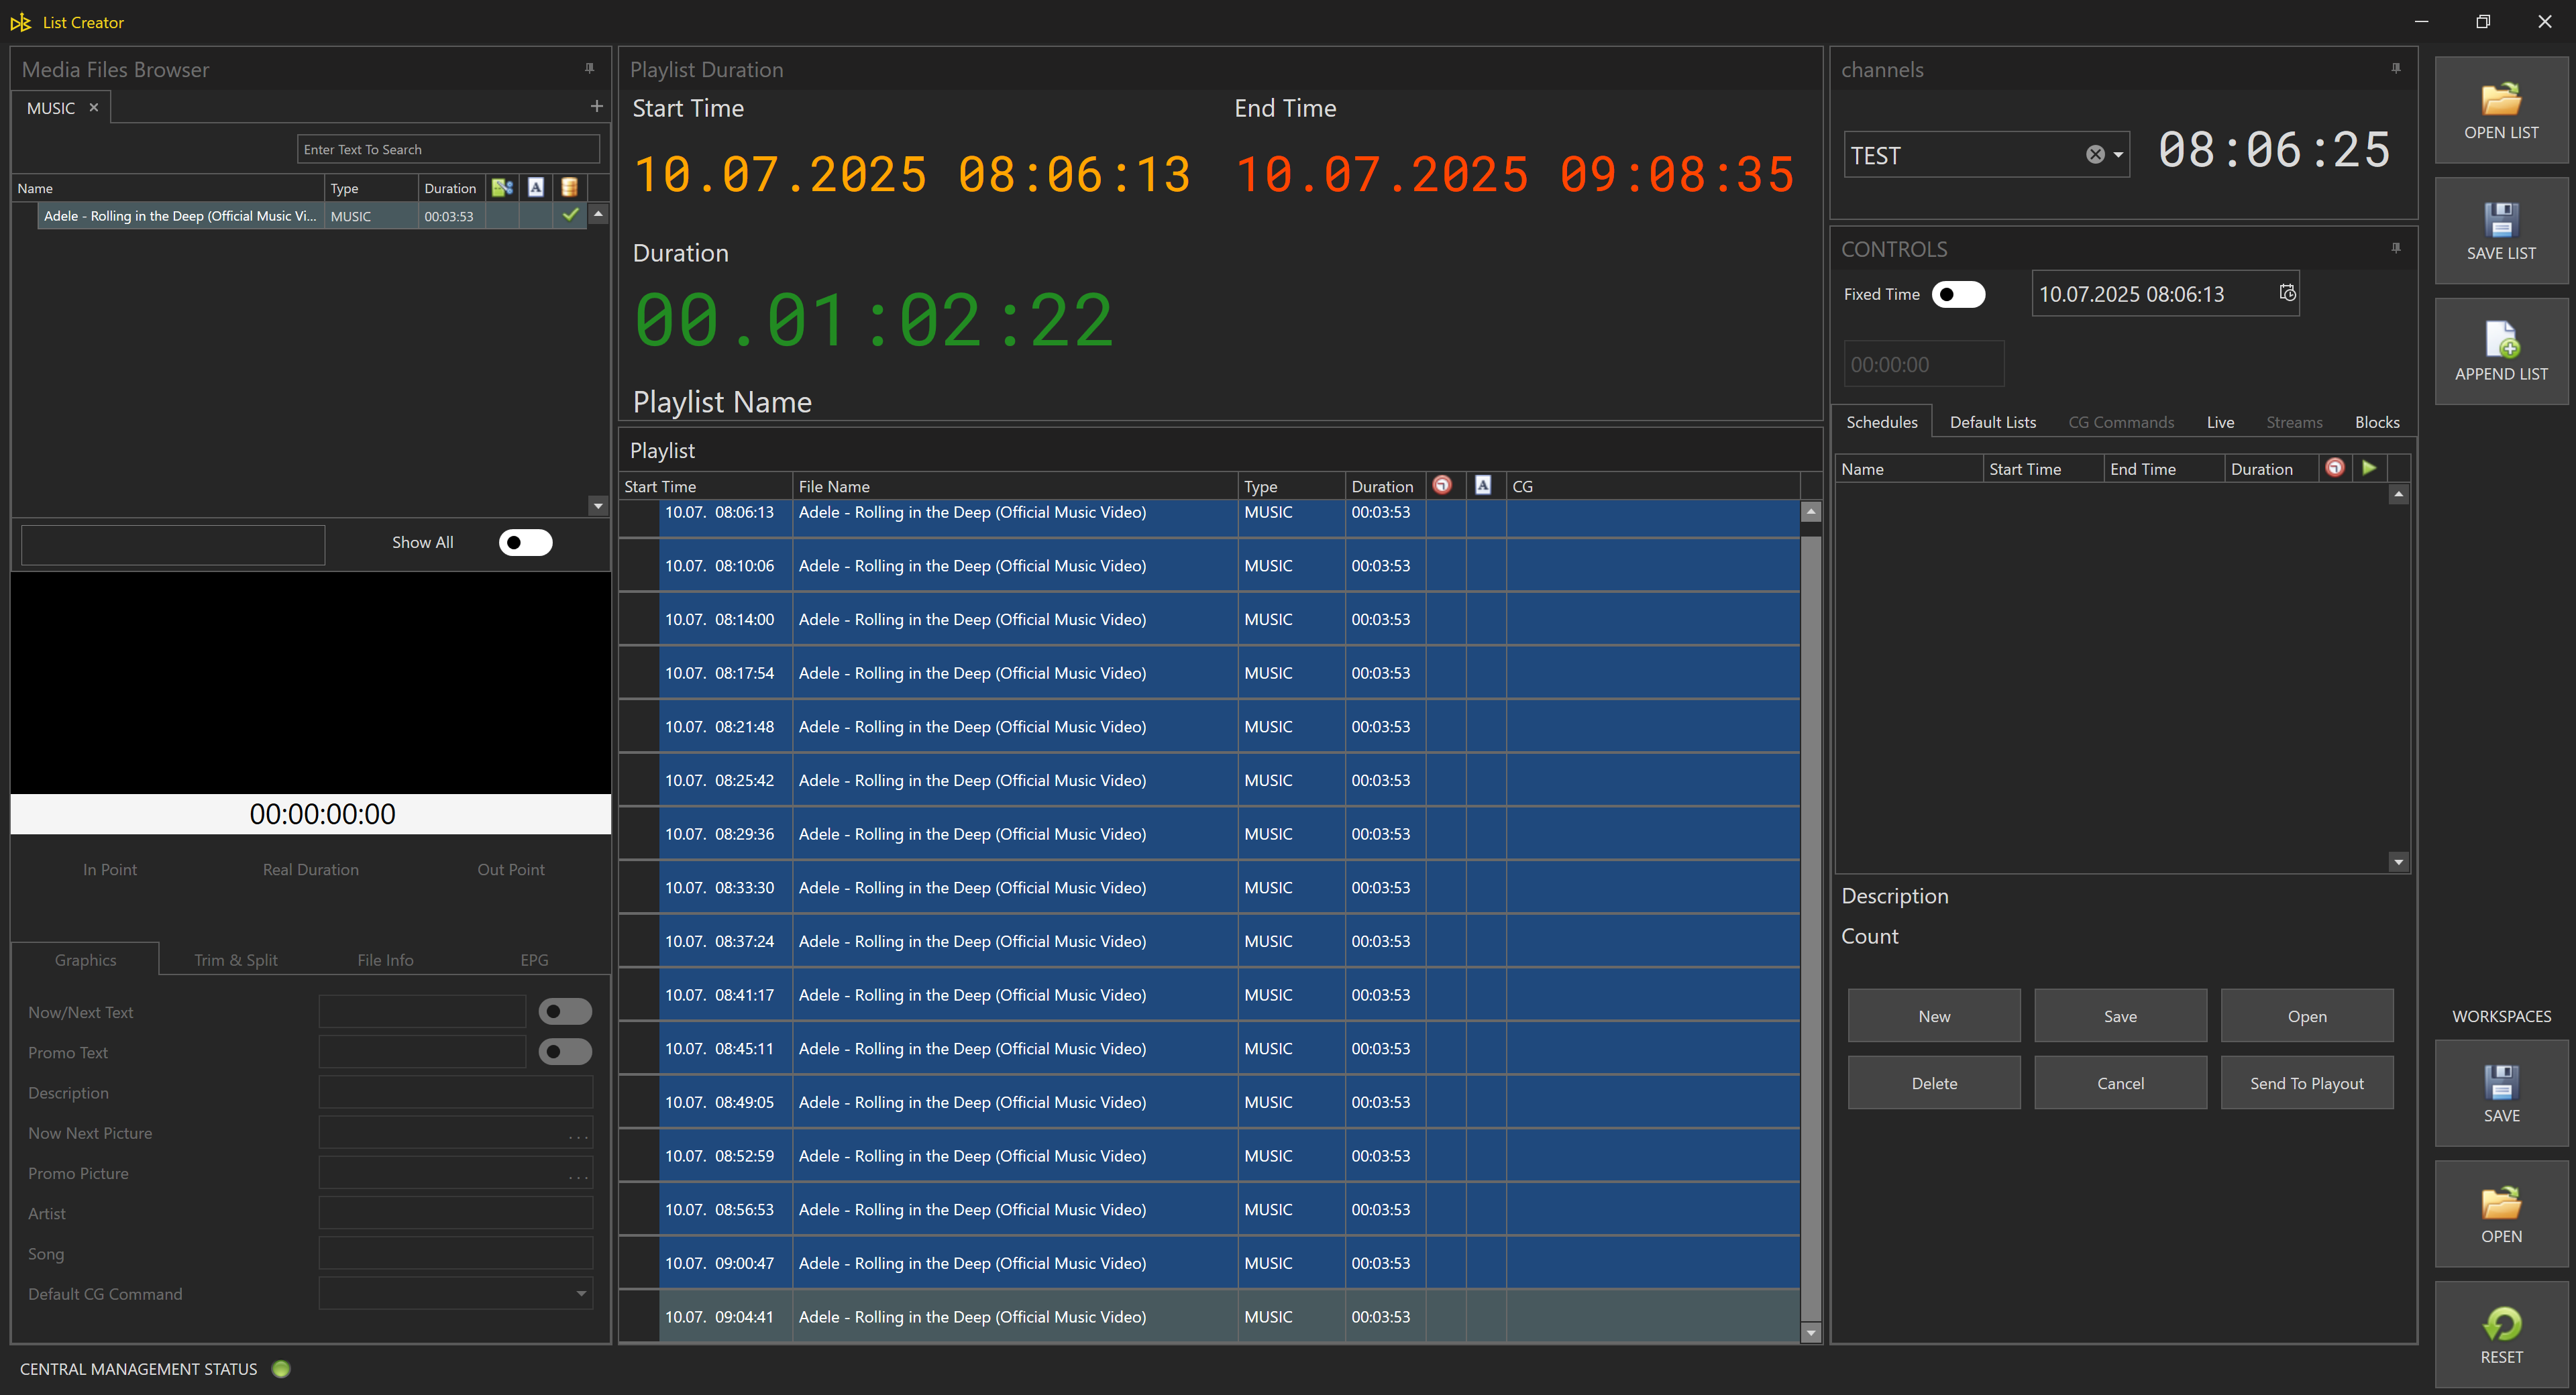Select Adele file in Media Files Browser
Screen dimensions: 2576x1395
[313, 215]
